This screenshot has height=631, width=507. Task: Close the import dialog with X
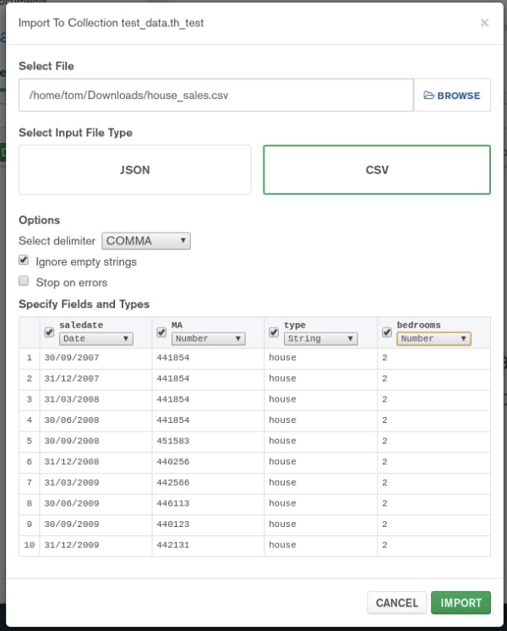(484, 23)
